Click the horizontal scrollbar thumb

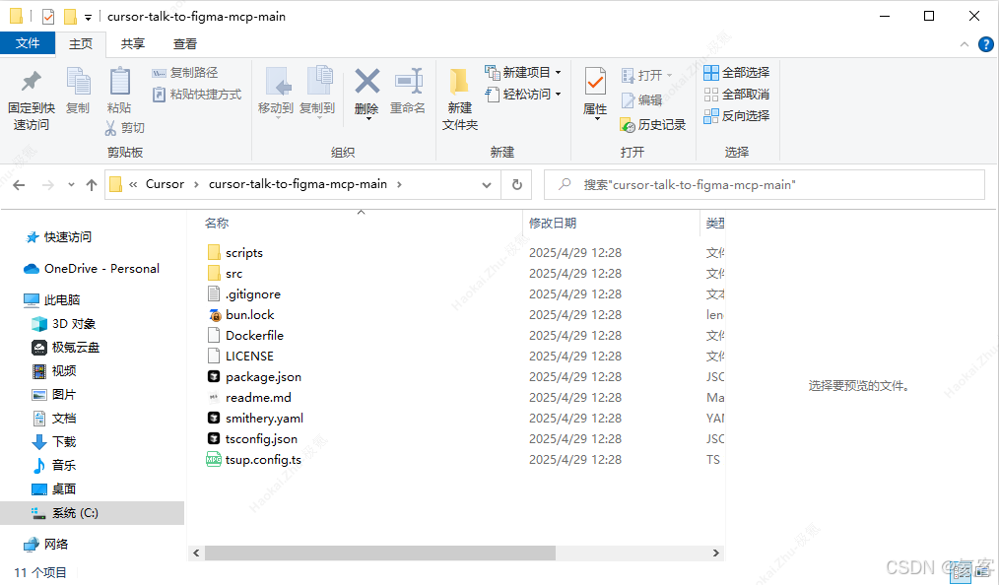pyautogui.click(x=379, y=553)
